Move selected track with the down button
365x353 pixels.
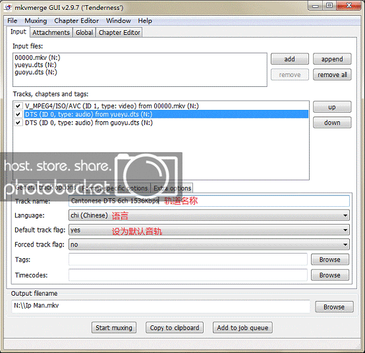click(332, 122)
